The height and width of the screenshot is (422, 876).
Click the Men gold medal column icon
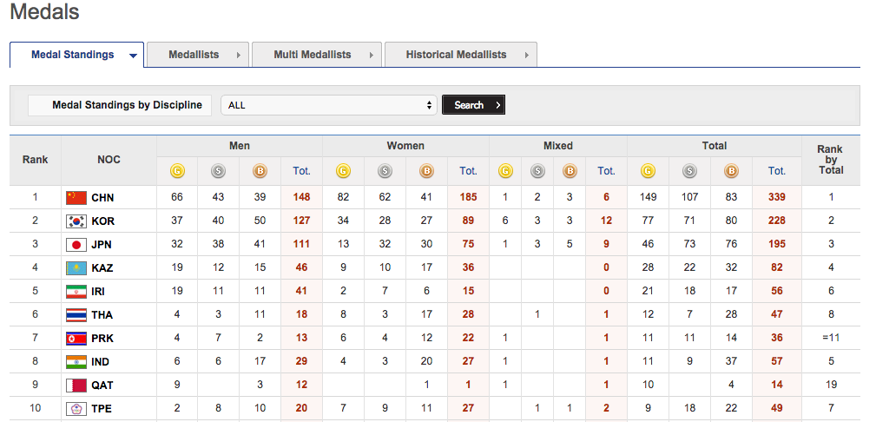tap(177, 171)
